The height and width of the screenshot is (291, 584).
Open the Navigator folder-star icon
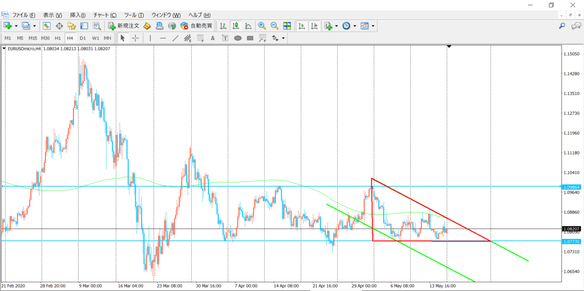click(72, 26)
